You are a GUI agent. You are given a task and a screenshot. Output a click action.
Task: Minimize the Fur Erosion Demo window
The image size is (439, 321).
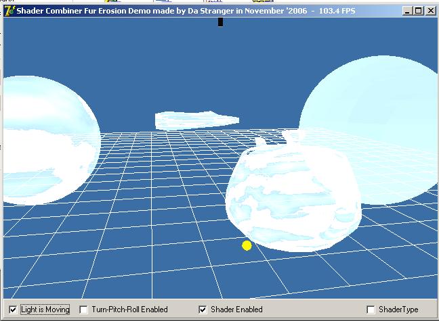coord(407,11)
